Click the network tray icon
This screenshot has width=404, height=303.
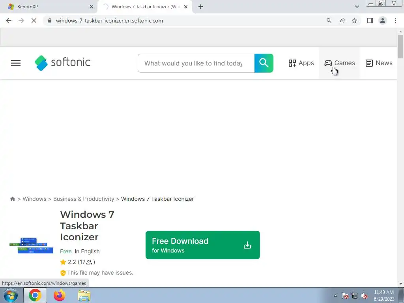pos(355,296)
